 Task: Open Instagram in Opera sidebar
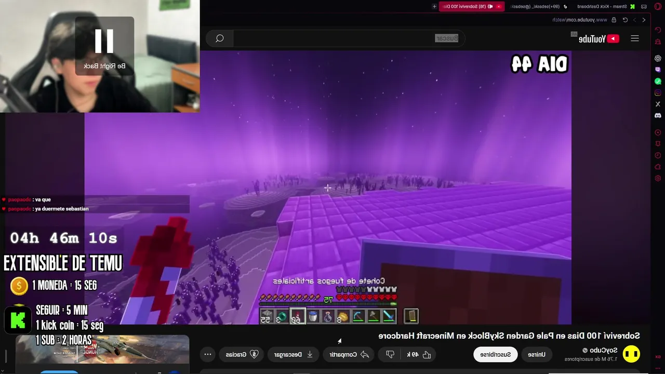658,92
